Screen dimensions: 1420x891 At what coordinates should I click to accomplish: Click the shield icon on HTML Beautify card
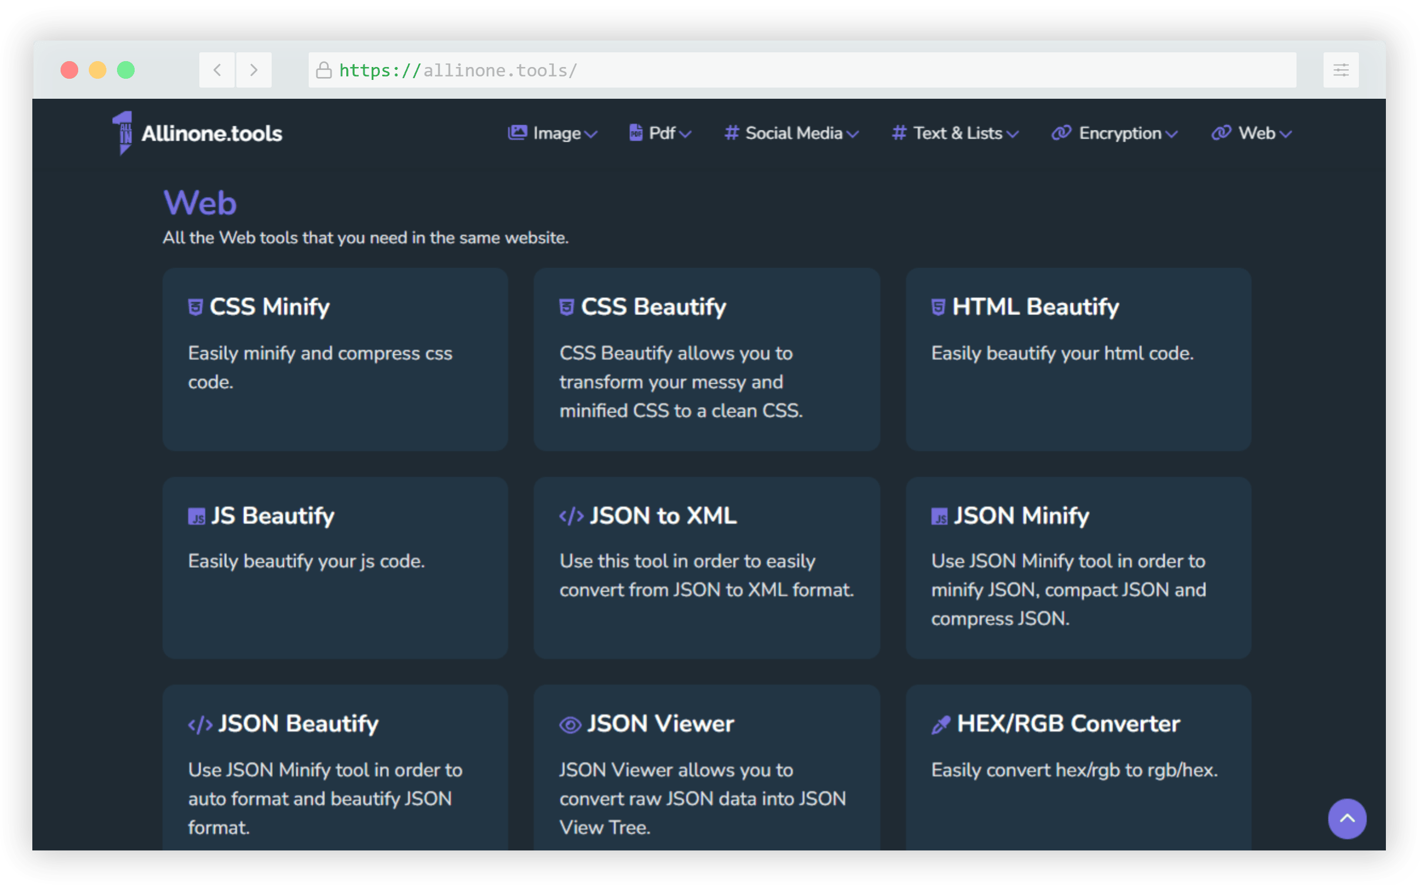pyautogui.click(x=938, y=306)
